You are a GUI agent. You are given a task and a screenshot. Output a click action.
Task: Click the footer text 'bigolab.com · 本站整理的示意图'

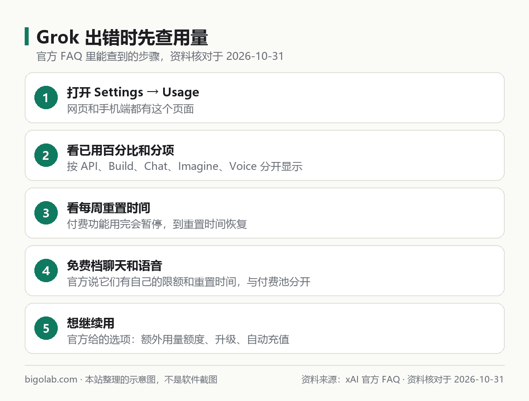coord(90,379)
